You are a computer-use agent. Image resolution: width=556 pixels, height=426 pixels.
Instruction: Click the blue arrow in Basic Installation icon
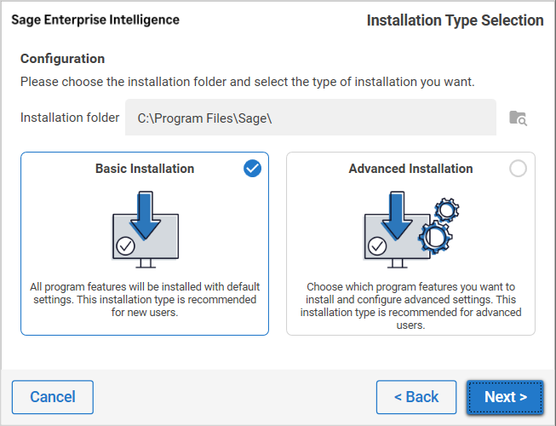click(x=145, y=215)
